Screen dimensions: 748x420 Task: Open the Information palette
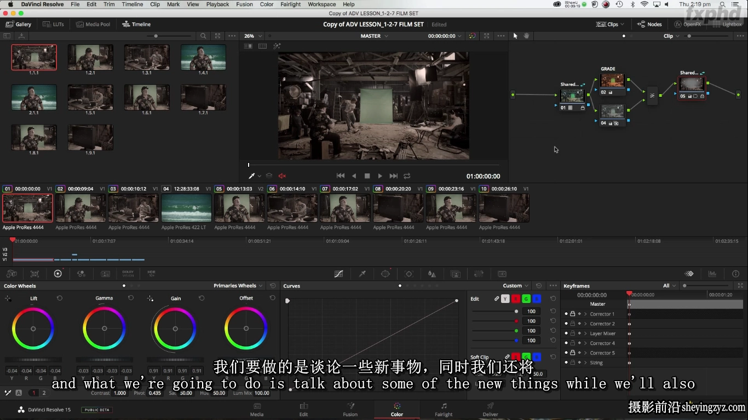[x=736, y=274]
